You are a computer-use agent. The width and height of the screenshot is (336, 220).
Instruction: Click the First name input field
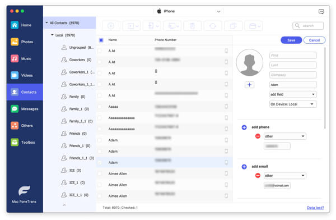click(293, 56)
